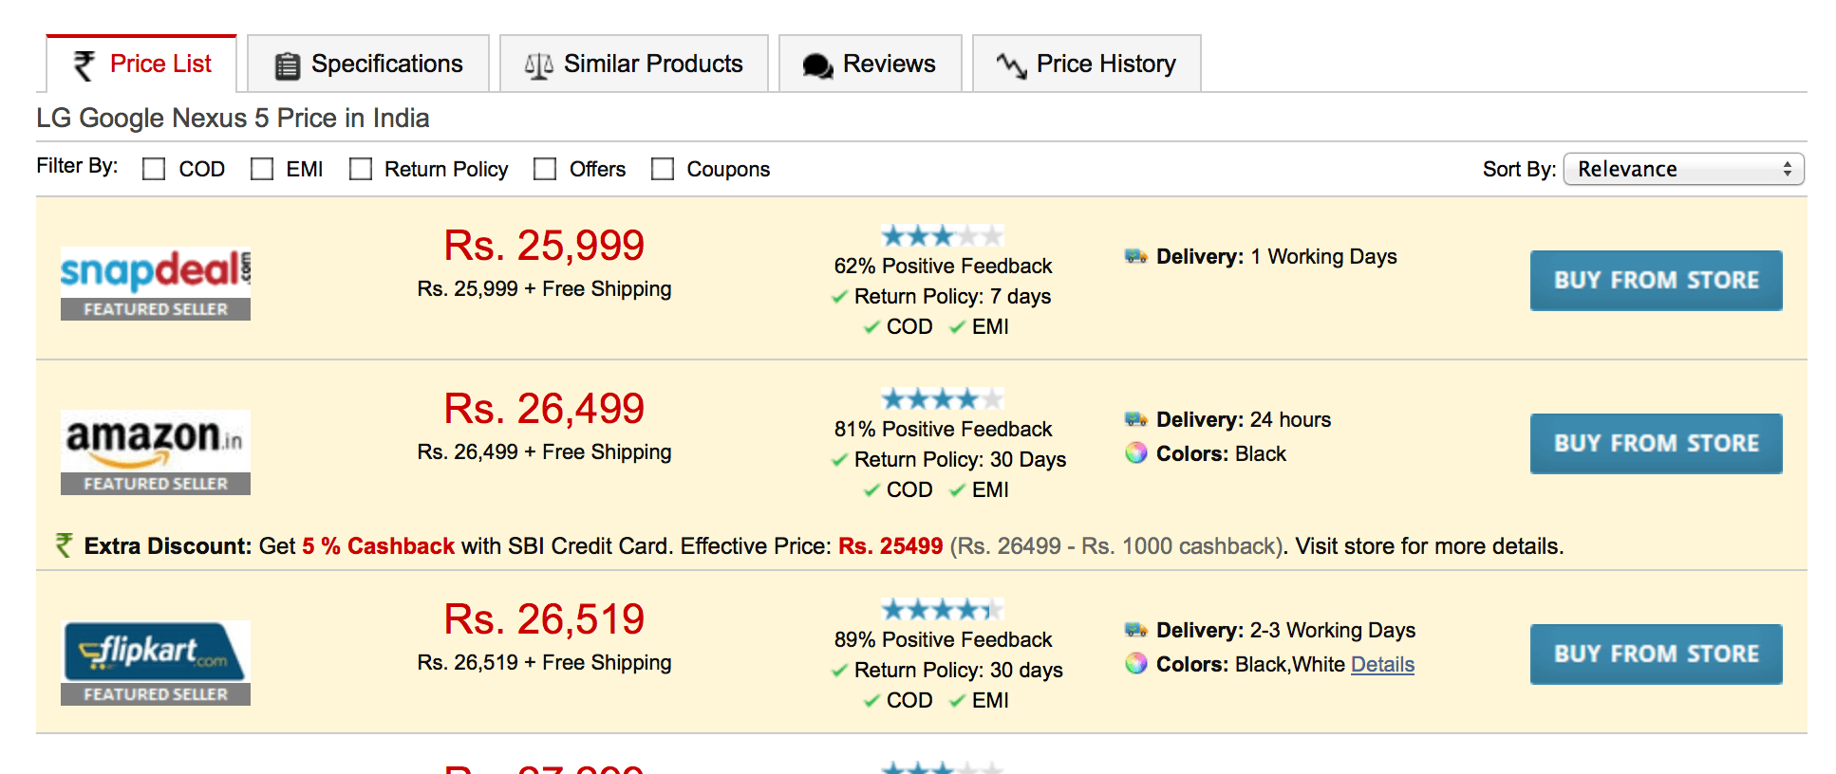Screen dimensions: 1836x774
Task: Click the delivery truck icon in Flipkart row
Action: (x=1136, y=630)
